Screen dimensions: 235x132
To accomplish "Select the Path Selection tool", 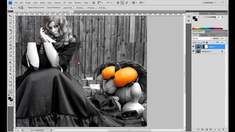I will (x=10, y=74).
